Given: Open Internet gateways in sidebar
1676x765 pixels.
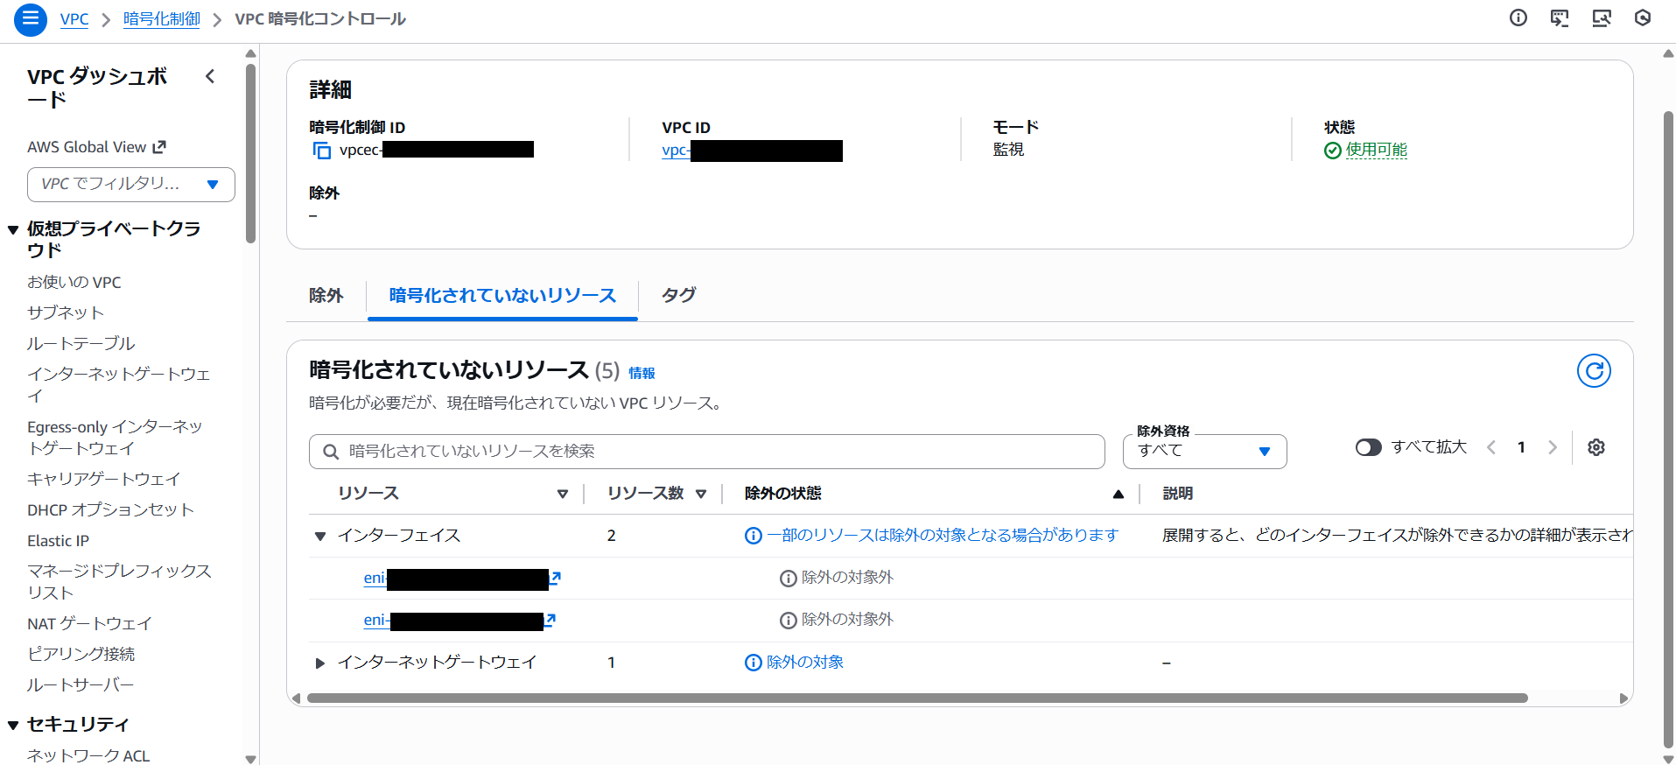Looking at the screenshot, I should click(x=119, y=385).
